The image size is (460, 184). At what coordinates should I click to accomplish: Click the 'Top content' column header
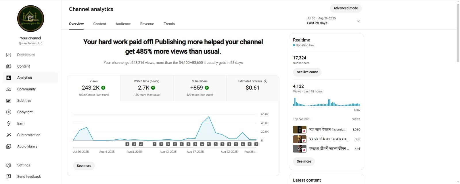point(301,119)
